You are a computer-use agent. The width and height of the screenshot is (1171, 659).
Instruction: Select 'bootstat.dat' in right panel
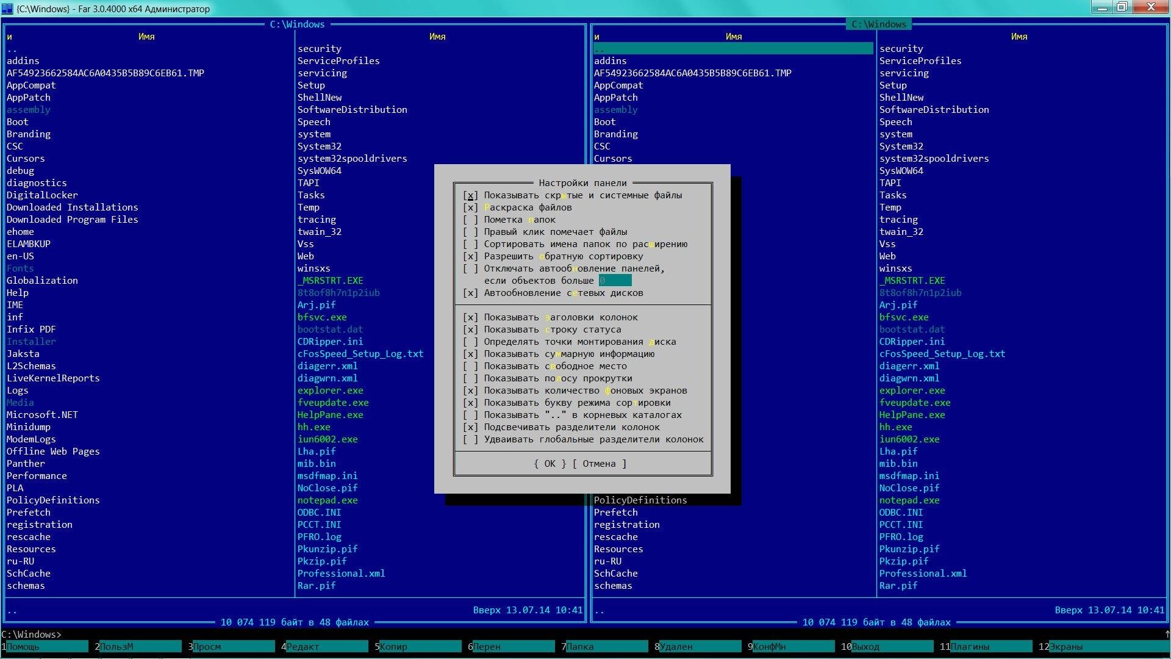pyautogui.click(x=912, y=329)
